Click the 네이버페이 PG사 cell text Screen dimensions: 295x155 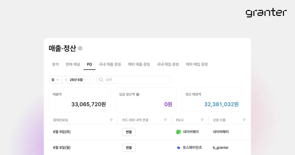191,132
